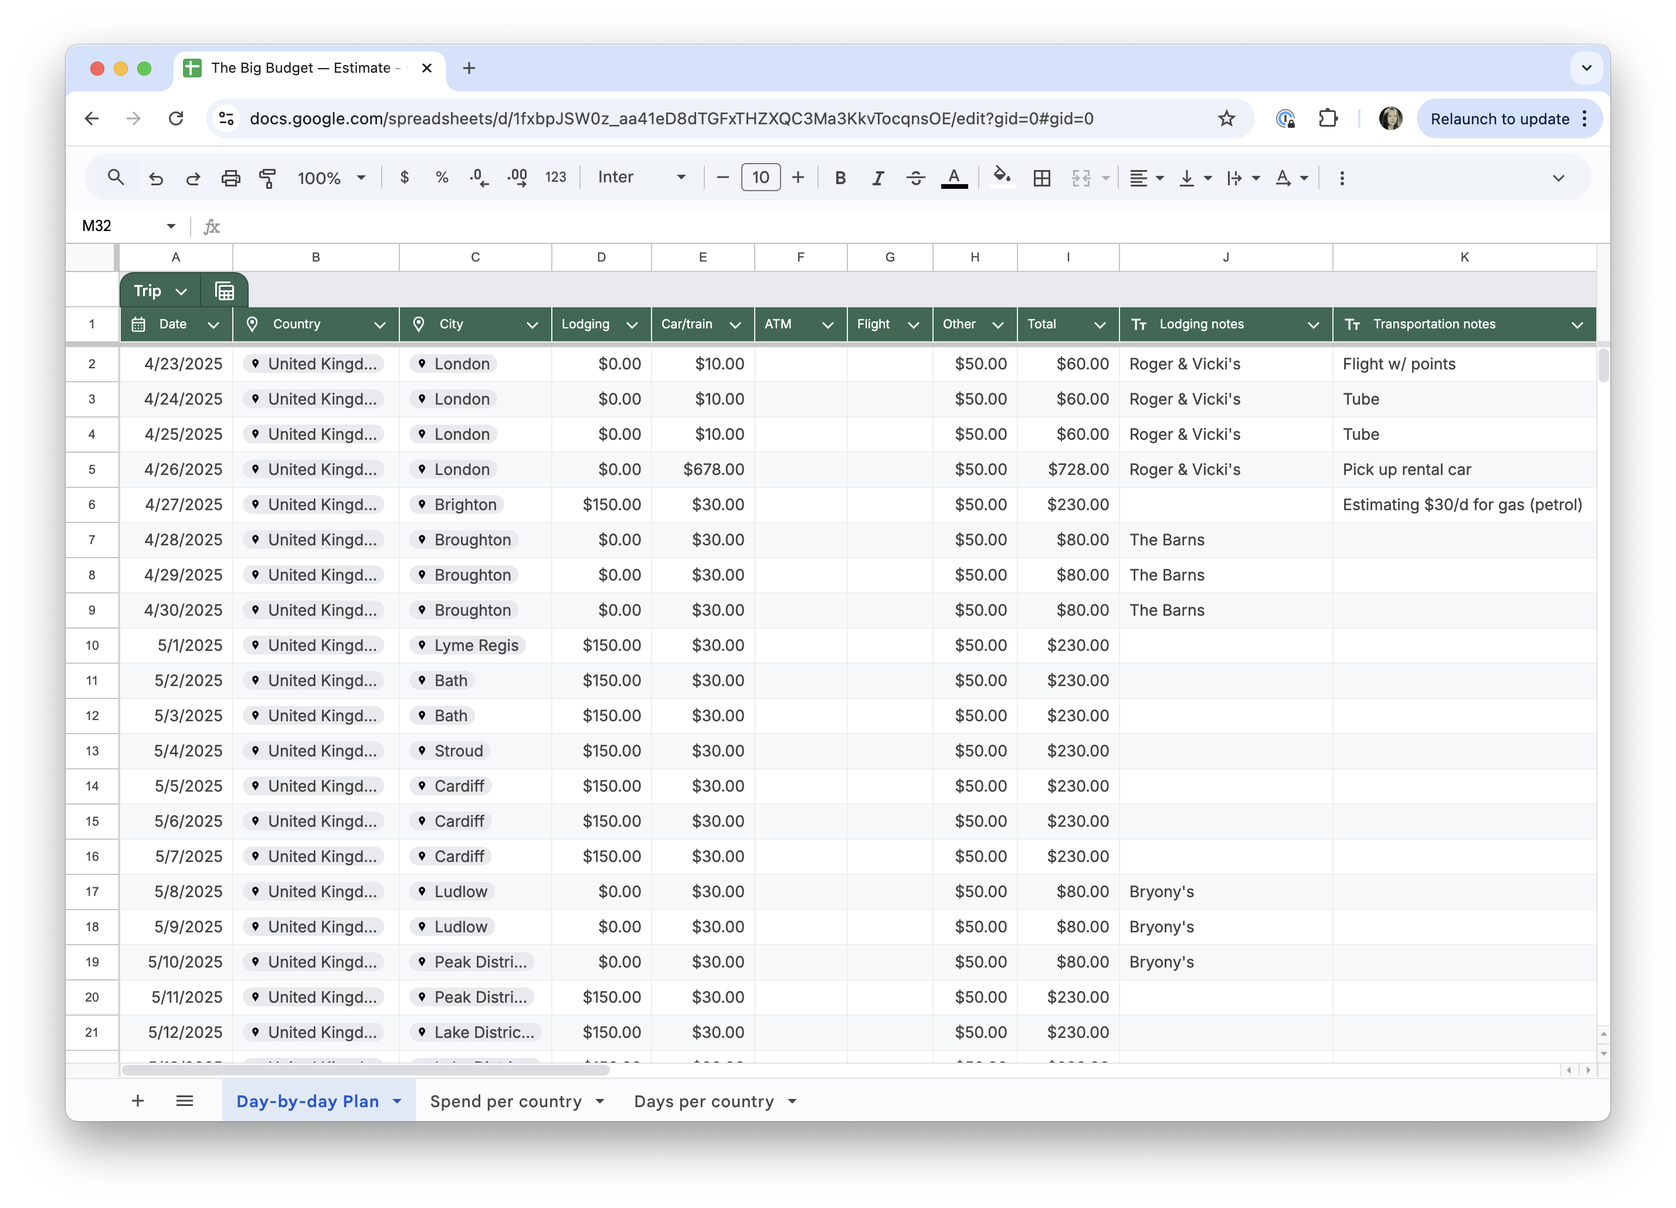Click the borders grid icon
Viewport: 1676px width, 1208px height.
click(1041, 178)
